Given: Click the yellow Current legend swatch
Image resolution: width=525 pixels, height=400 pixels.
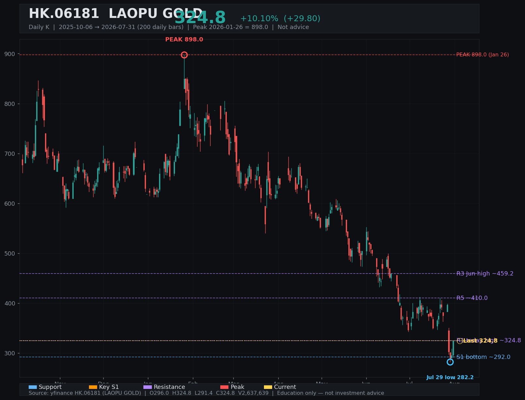Looking at the screenshot, I should pos(268,387).
